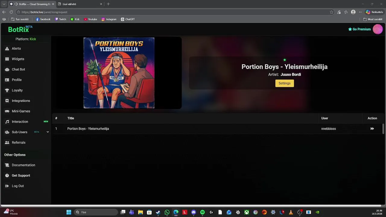Click browser profile avatar icon

[353, 12]
